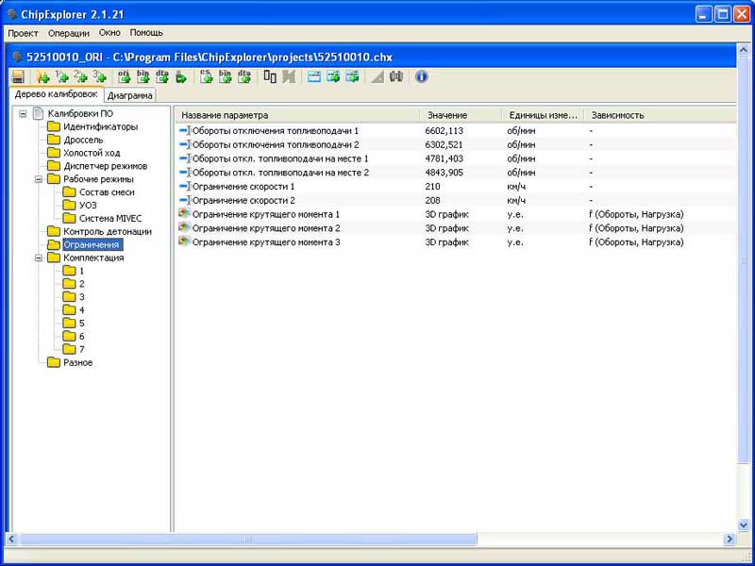Viewport: 755px width, 566px height.
Task: Click the 'cs' checksum toolbar icon
Action: [206, 76]
